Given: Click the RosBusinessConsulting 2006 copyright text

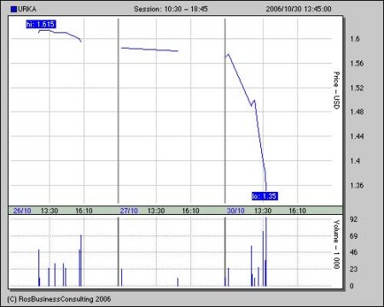Looking at the screenshot, I should pos(59,299).
